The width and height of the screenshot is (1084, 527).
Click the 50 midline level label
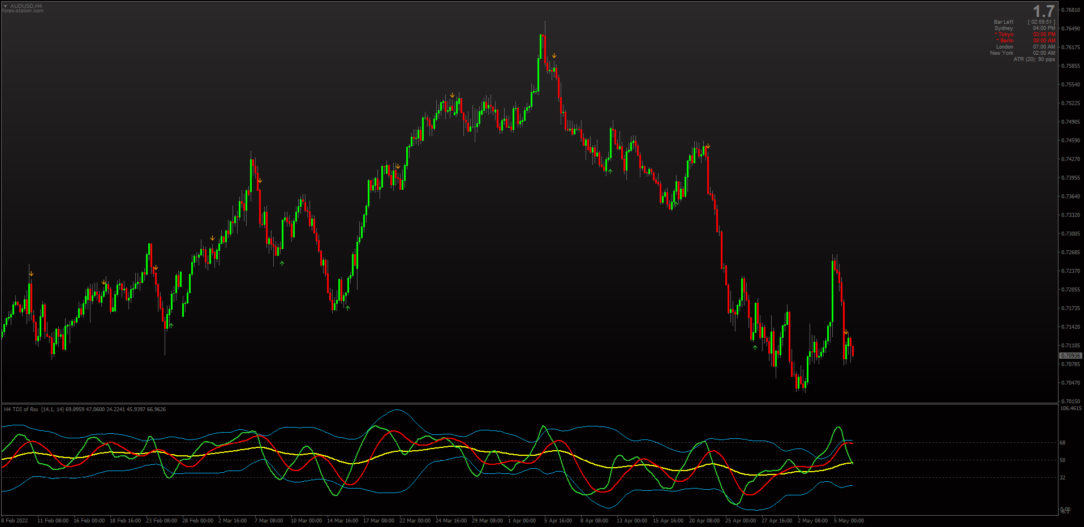1063,460
